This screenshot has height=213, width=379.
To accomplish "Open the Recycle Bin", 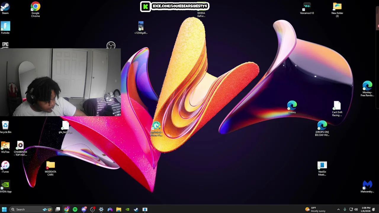I will point(5,127).
